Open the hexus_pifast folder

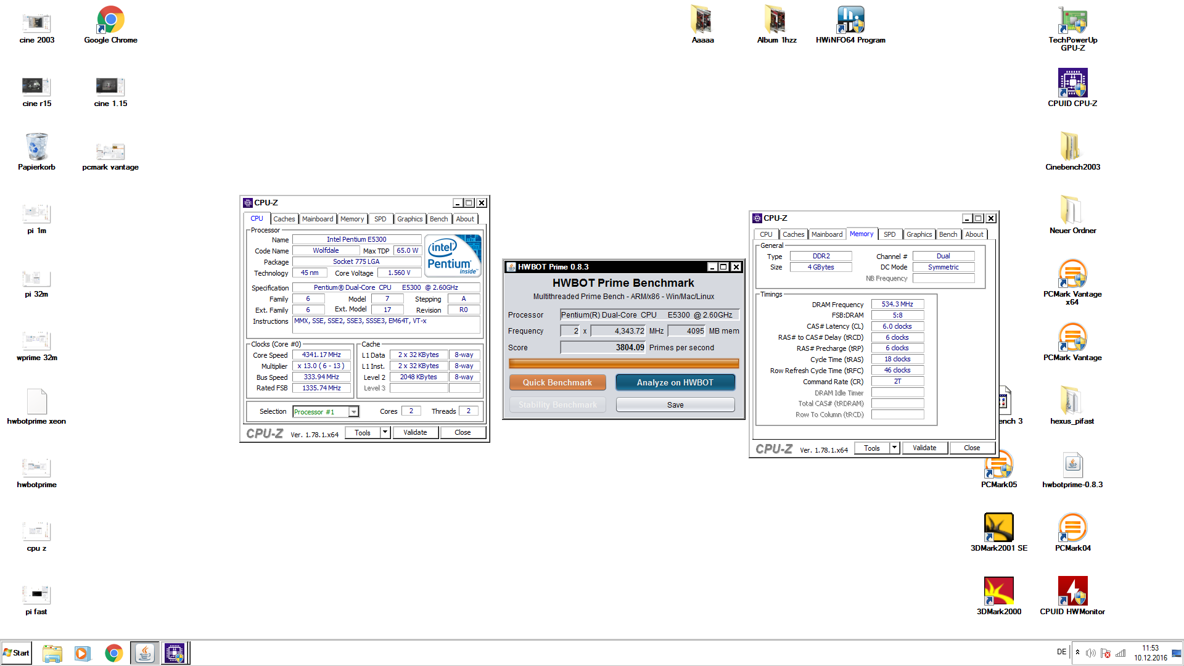[1072, 405]
